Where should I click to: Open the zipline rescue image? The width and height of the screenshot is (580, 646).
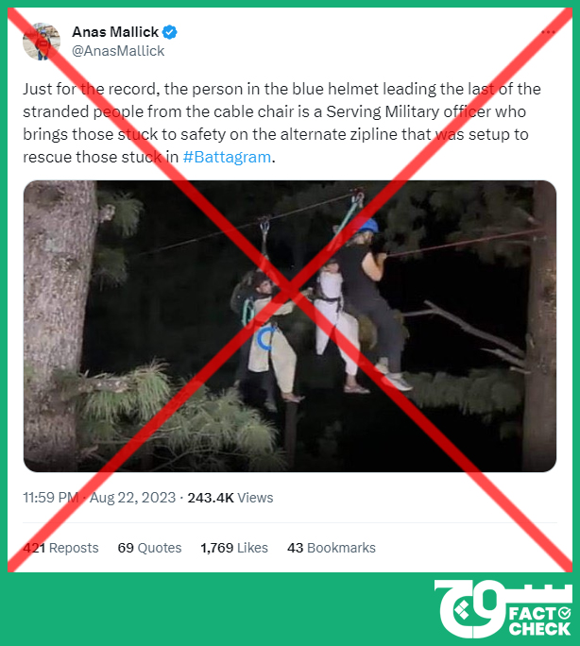pos(290,326)
